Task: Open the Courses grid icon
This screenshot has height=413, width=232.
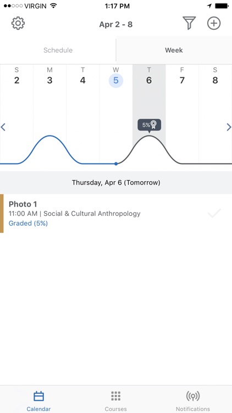Action: pos(116,396)
